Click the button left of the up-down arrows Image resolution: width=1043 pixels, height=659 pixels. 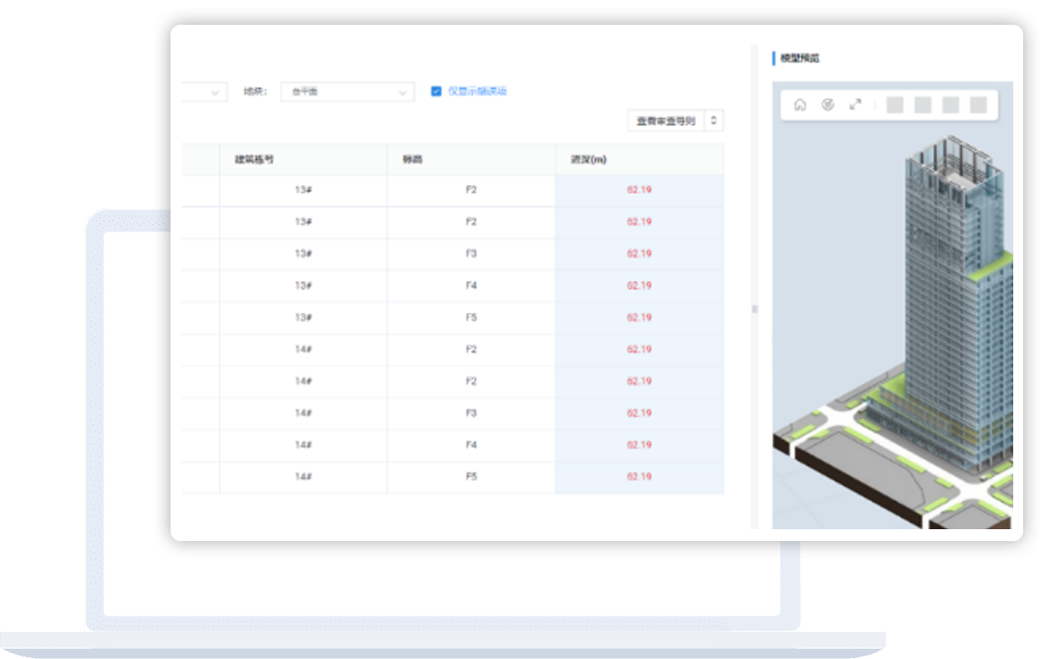(x=664, y=121)
